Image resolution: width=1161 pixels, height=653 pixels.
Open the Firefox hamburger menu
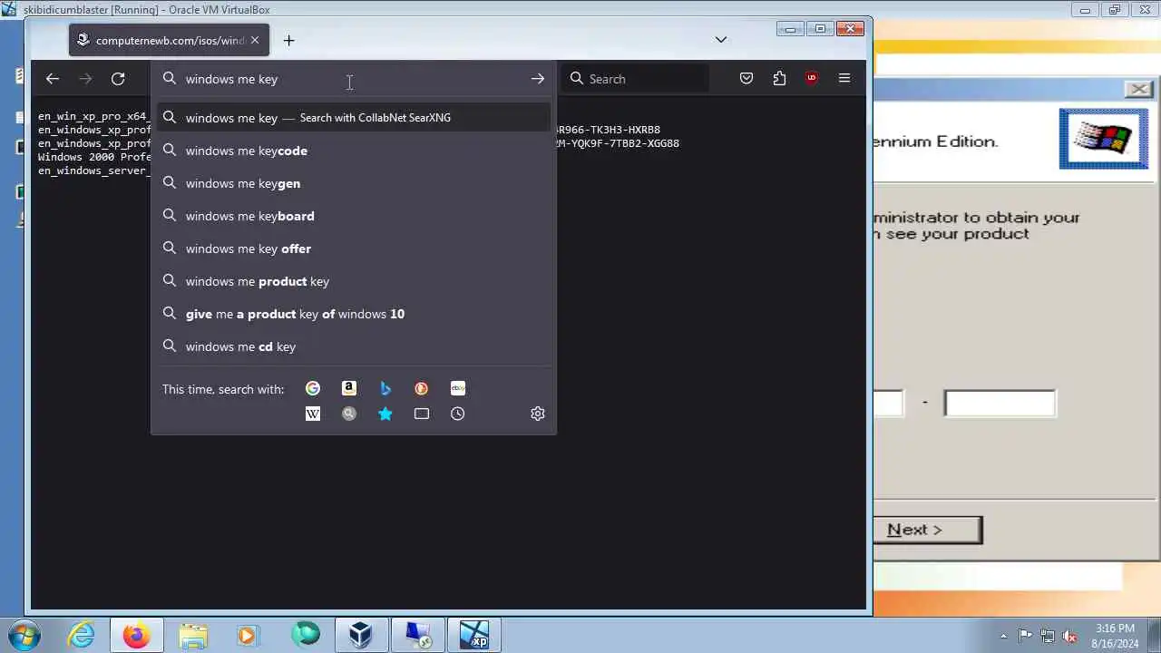844,79
